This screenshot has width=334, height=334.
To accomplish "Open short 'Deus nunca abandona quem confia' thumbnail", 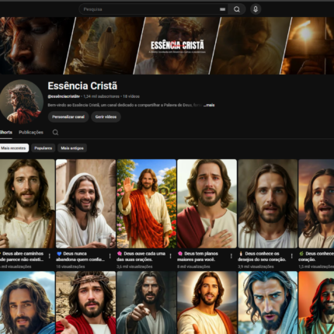I will click(85, 204).
